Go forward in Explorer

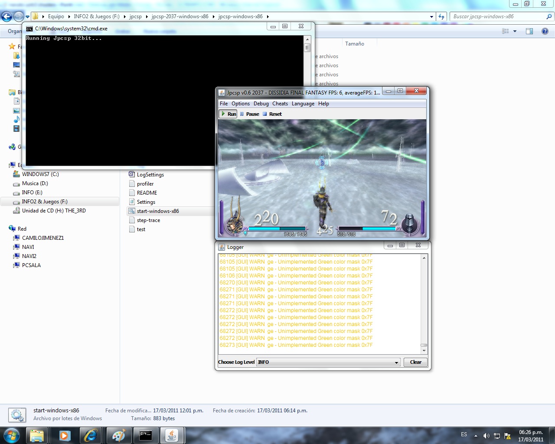coord(19,16)
